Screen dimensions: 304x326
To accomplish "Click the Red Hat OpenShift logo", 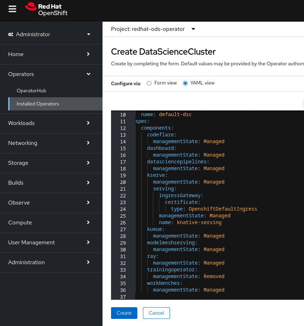I will click(46, 9).
